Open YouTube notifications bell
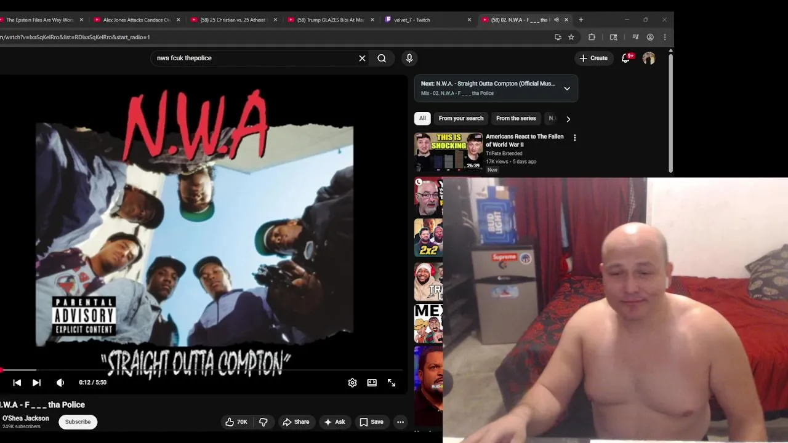Image resolution: width=788 pixels, height=443 pixels. point(626,58)
